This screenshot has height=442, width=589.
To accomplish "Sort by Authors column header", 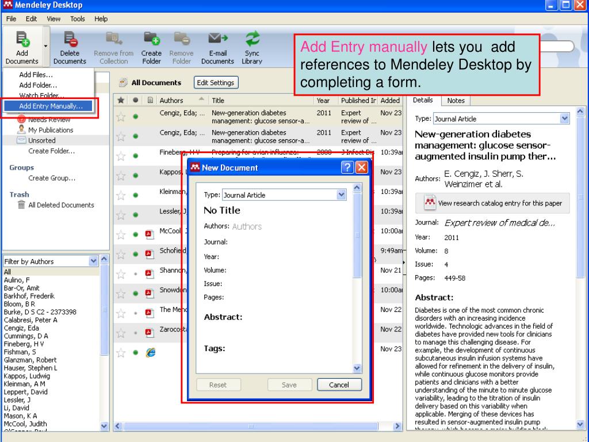I will click(x=182, y=100).
